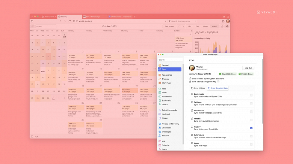Click the Log Out button
This screenshot has height=164, width=293.
(248, 68)
